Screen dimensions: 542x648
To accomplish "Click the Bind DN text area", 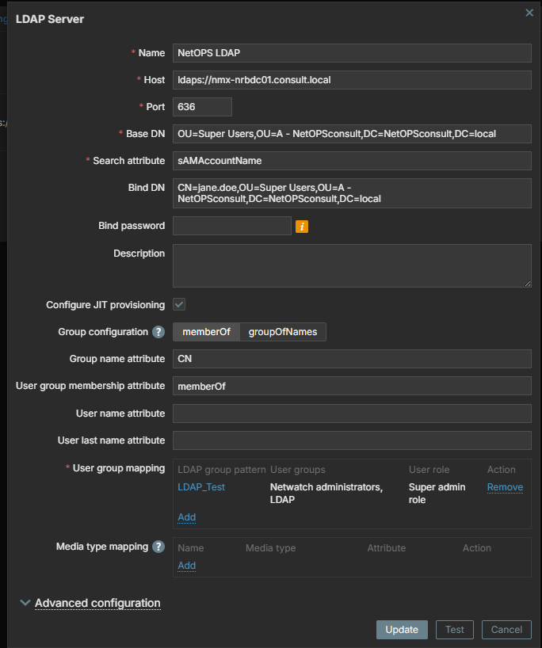I will click(352, 193).
